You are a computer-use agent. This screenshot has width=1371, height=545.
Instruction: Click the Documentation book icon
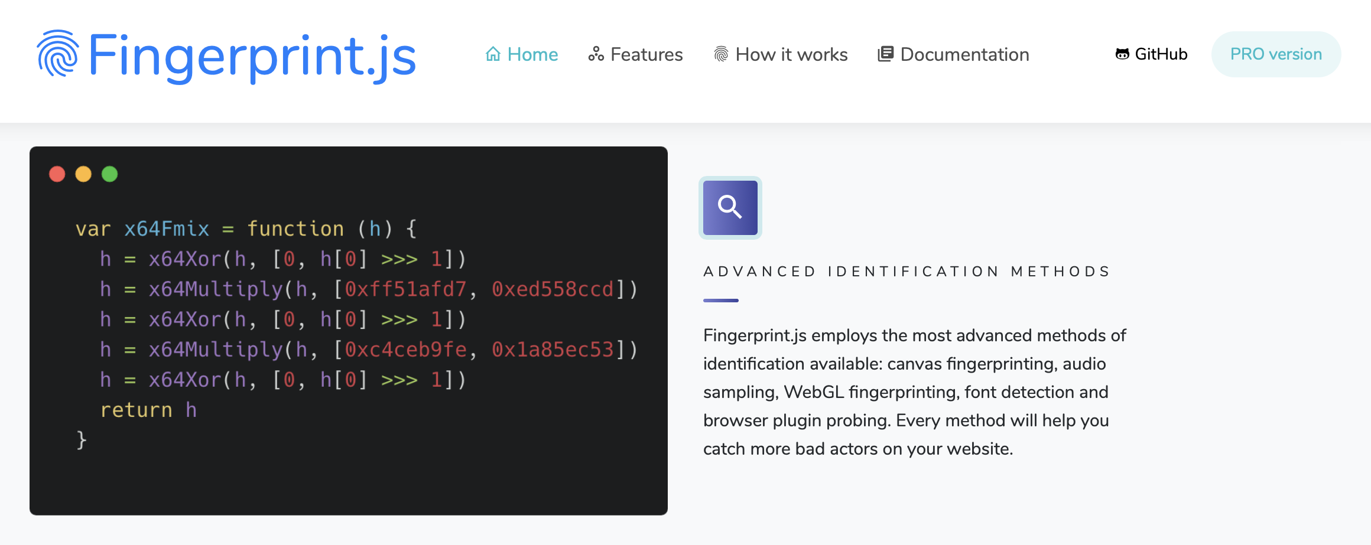pos(885,54)
